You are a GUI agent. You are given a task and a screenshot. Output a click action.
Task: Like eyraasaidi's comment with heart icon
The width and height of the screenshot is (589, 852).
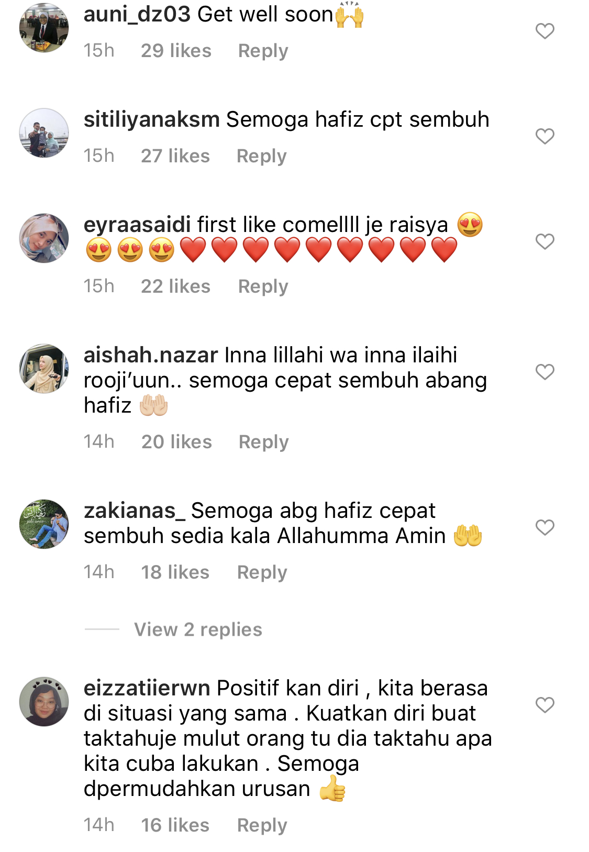[544, 241]
